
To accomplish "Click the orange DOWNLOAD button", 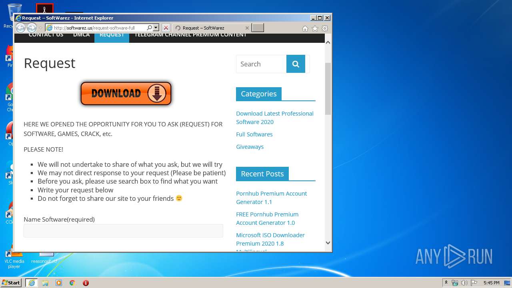I will coord(126,94).
